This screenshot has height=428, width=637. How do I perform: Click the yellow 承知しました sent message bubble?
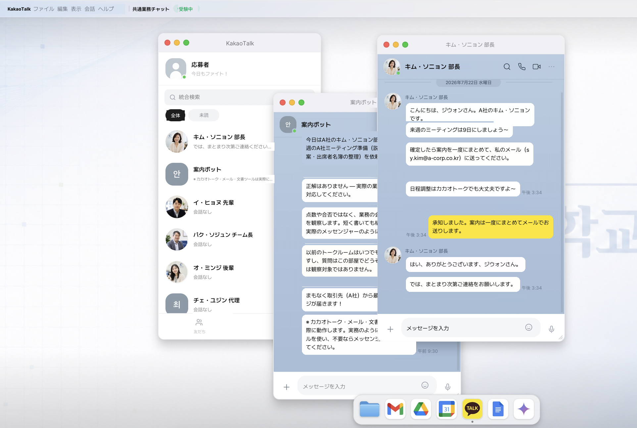491,227
